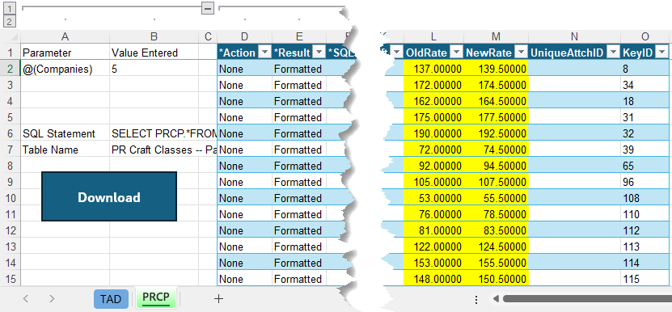Screen dimensions: 672x312
Task: Go to next sheet arrow
Action: tap(52, 299)
